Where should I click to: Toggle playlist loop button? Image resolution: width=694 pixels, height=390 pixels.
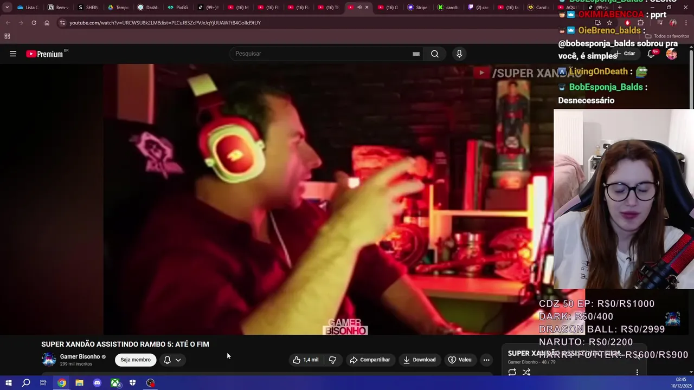click(x=512, y=372)
